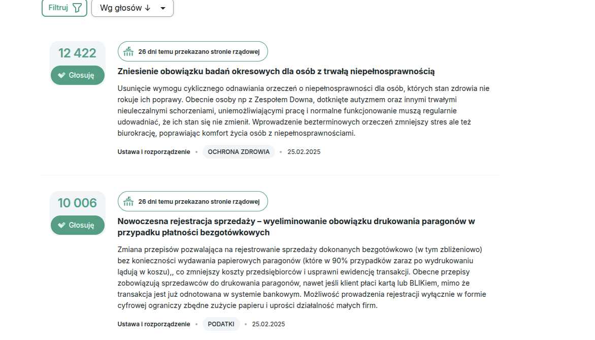Open proposal title 'Zniesienie obowiązku badań okresowych'
595x340 pixels.
click(x=276, y=72)
